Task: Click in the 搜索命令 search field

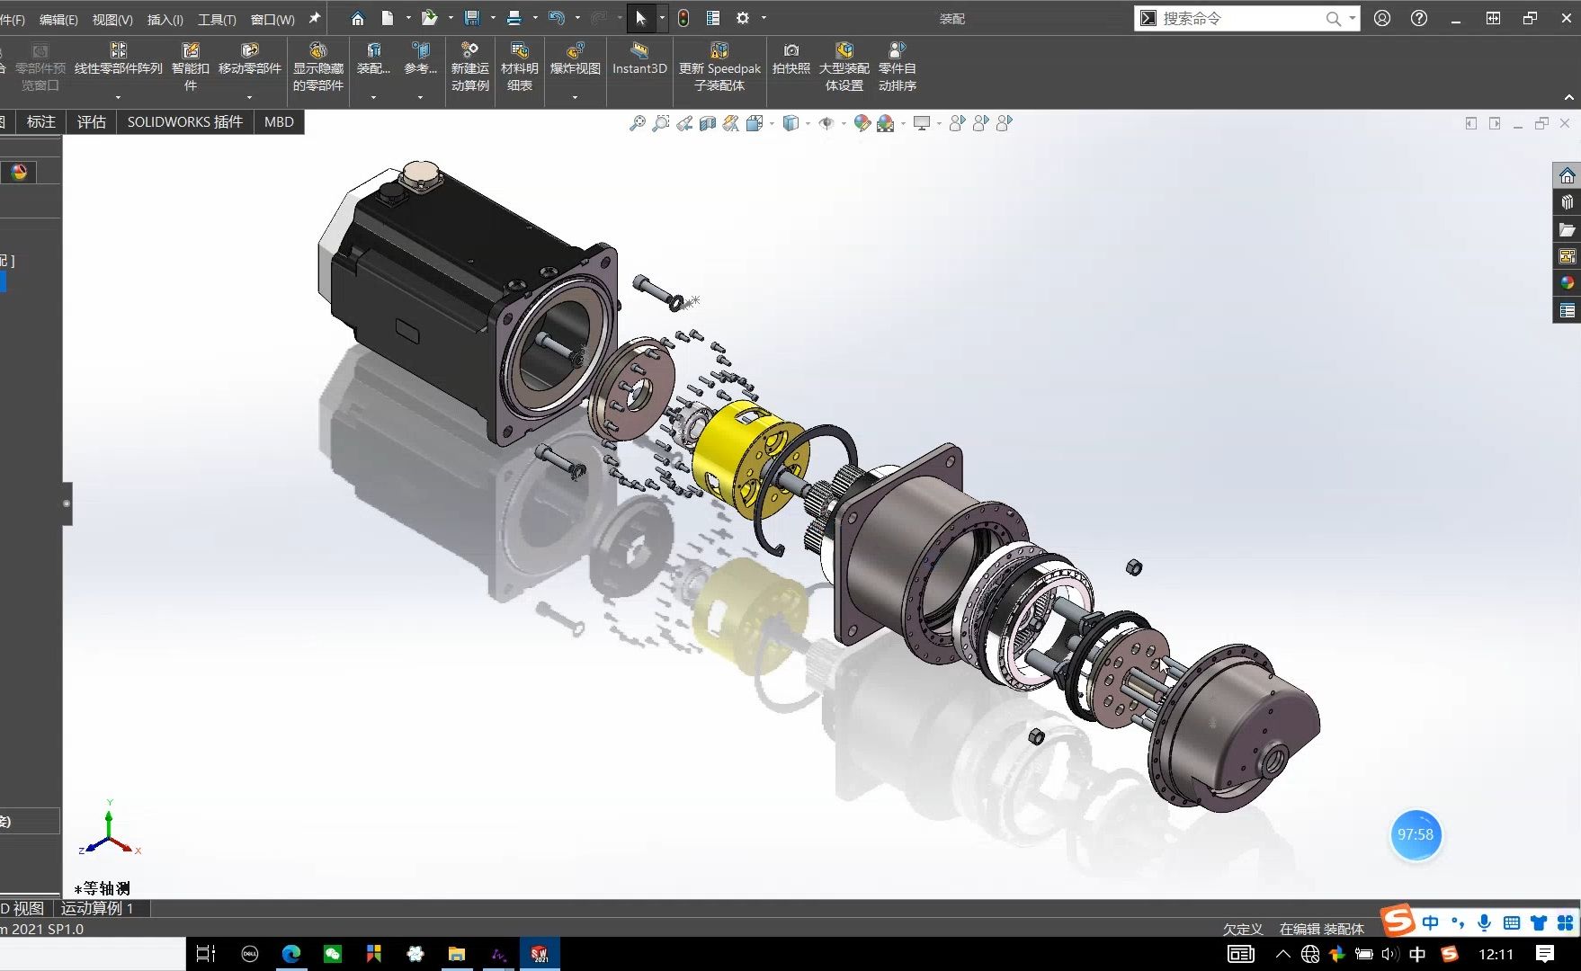Action: [1241, 18]
